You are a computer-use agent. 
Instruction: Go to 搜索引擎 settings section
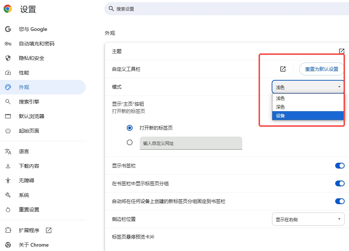pyautogui.click(x=29, y=102)
